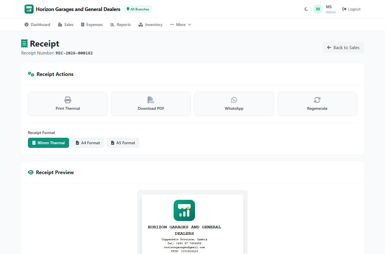Screen dimensions: 385x254
Task: Click the email horizongarages@gmail.com in preview
Action: pyautogui.click(x=184, y=247)
